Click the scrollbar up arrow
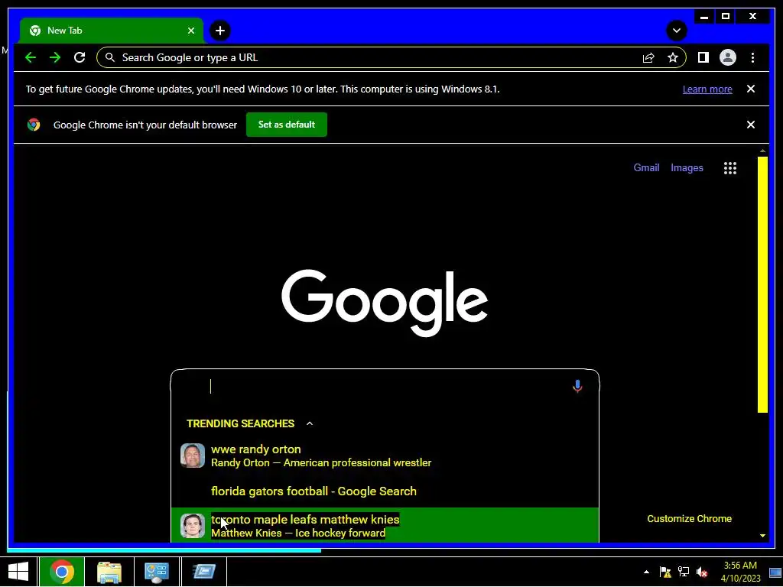 tap(762, 151)
